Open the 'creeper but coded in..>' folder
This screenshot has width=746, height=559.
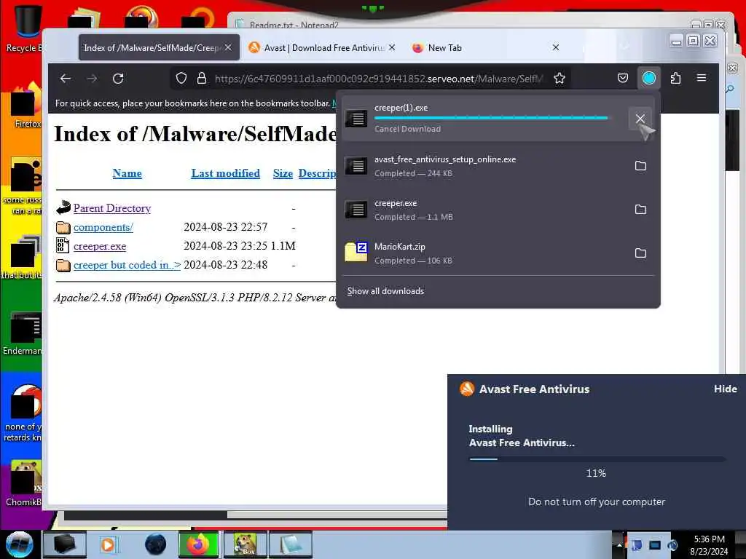click(127, 265)
